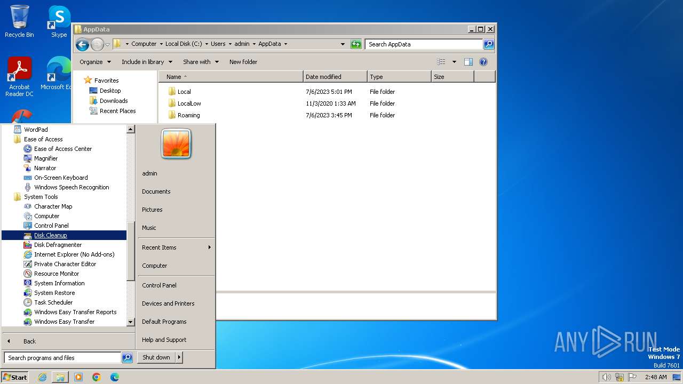683x384 pixels.
Task: Launch Windows Easy Transfer
Action: (x=64, y=322)
